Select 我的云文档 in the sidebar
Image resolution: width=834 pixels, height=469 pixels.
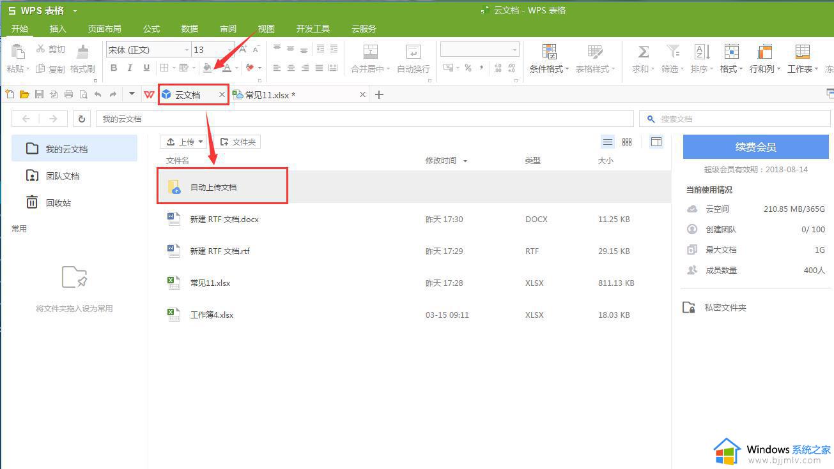[74, 149]
